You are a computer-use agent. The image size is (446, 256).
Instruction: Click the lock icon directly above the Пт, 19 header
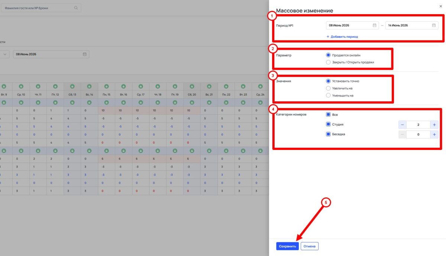click(175, 86)
